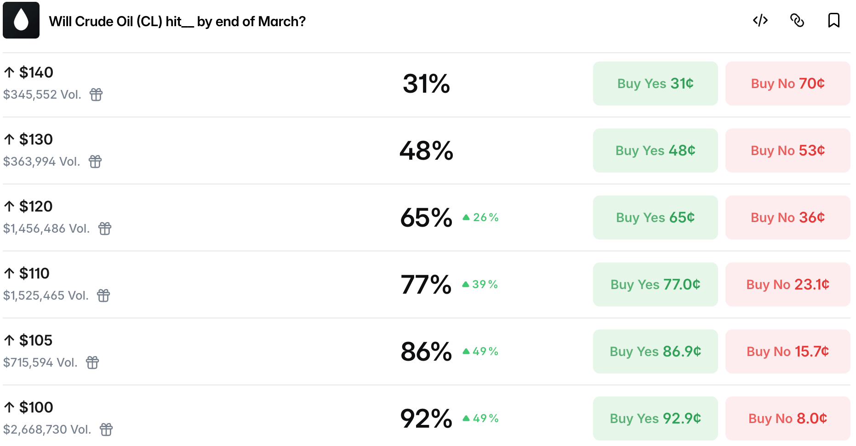The width and height of the screenshot is (856, 446).
Task: Click the Crude Oil market title
Action: 177,22
